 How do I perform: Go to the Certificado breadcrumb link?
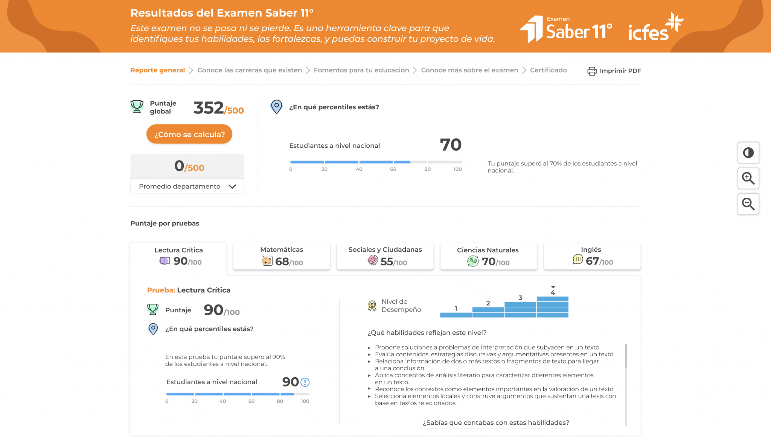click(548, 70)
